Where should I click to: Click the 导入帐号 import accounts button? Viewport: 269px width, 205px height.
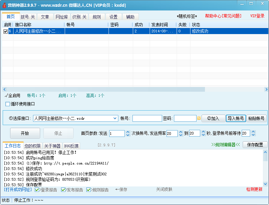236,118
